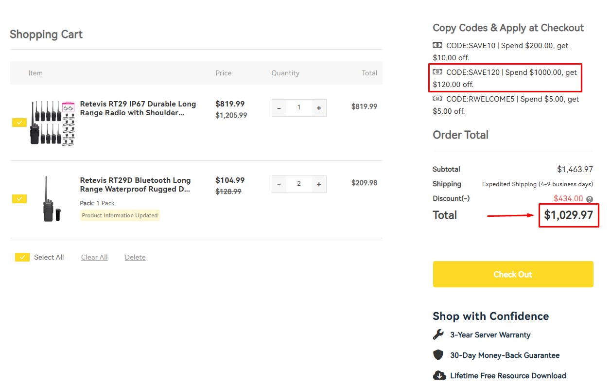Open the Retevis RT29D Bluetooth product title
611x386 pixels.
click(x=135, y=185)
